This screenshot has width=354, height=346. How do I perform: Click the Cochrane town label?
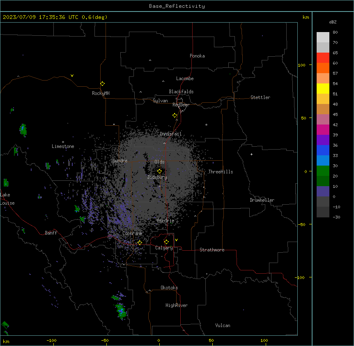coord(132,233)
